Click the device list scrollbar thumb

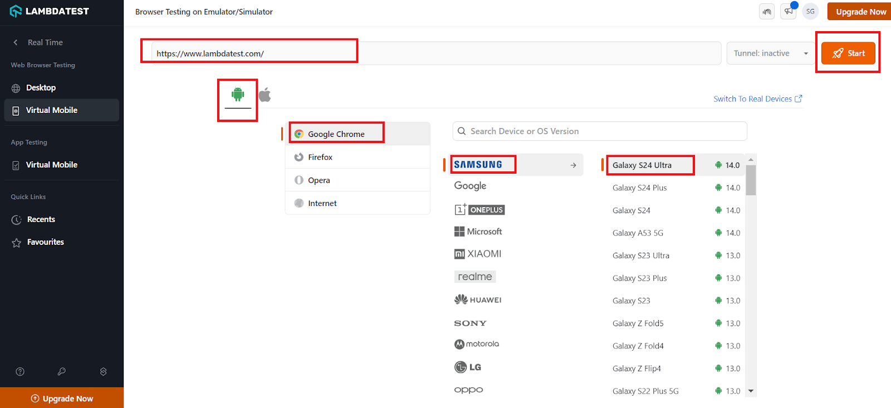751,180
